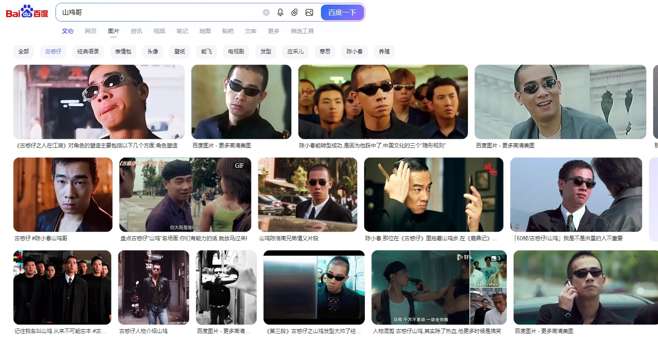Open the 筛选工具 filter options
This screenshot has width=658, height=343.
302,31
